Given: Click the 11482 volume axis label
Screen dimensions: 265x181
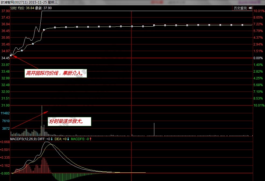Looking at the screenshot, I should click(x=5, y=113).
